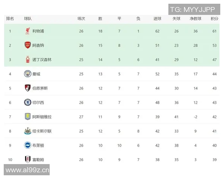Click the Bournemouth club crest icon
This screenshot has width=224, height=179.
27,88
